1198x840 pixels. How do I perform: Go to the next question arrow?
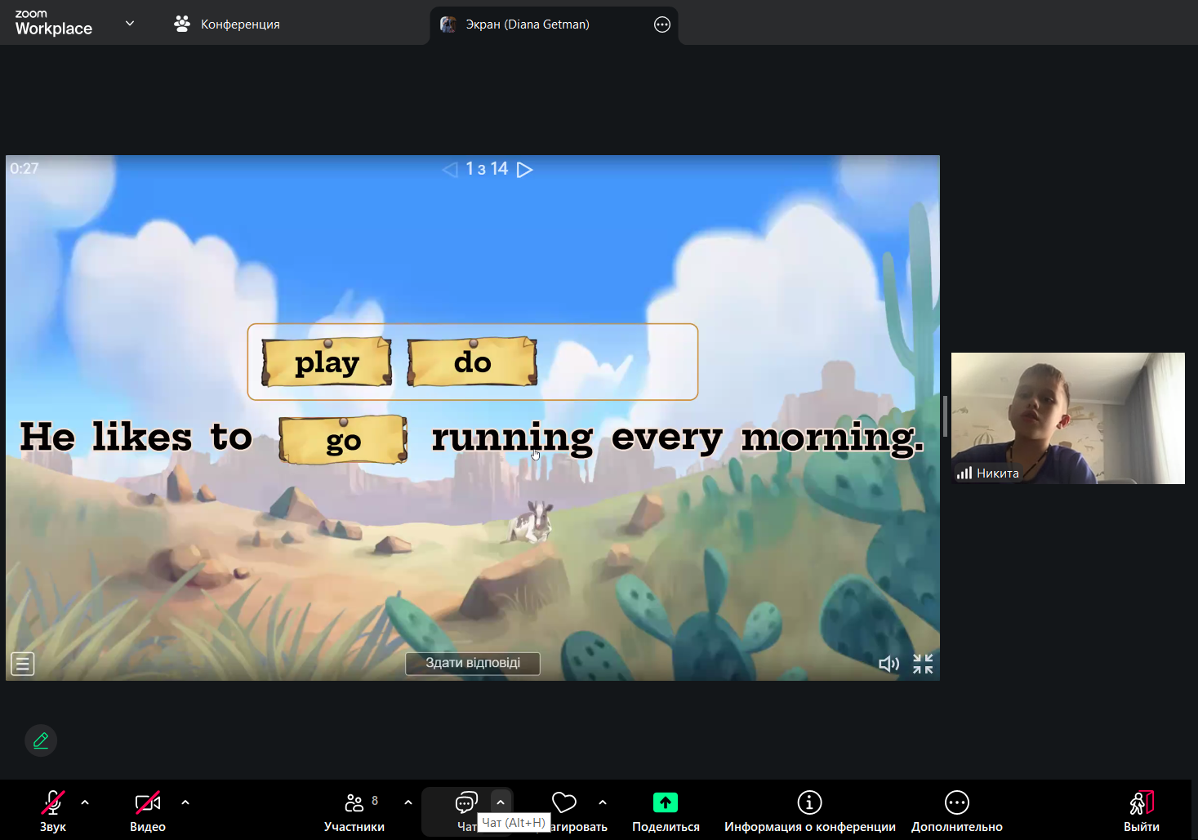tap(525, 170)
